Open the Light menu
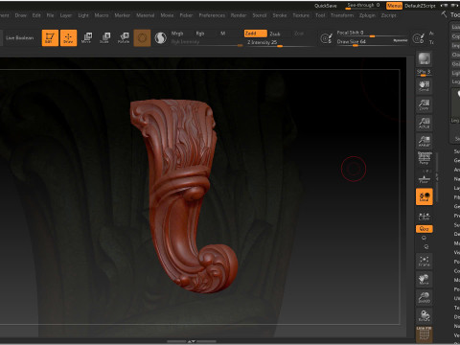Screen dimensions: 460x345 tap(83, 15)
